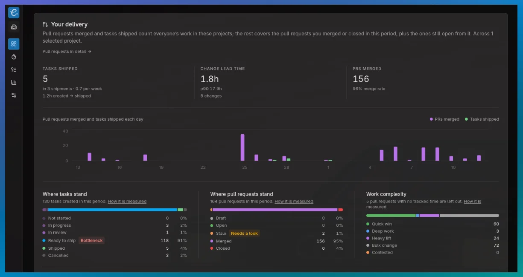The height and width of the screenshot is (277, 523).
Task: Select the Ready to ship label
Action: pos(62,241)
